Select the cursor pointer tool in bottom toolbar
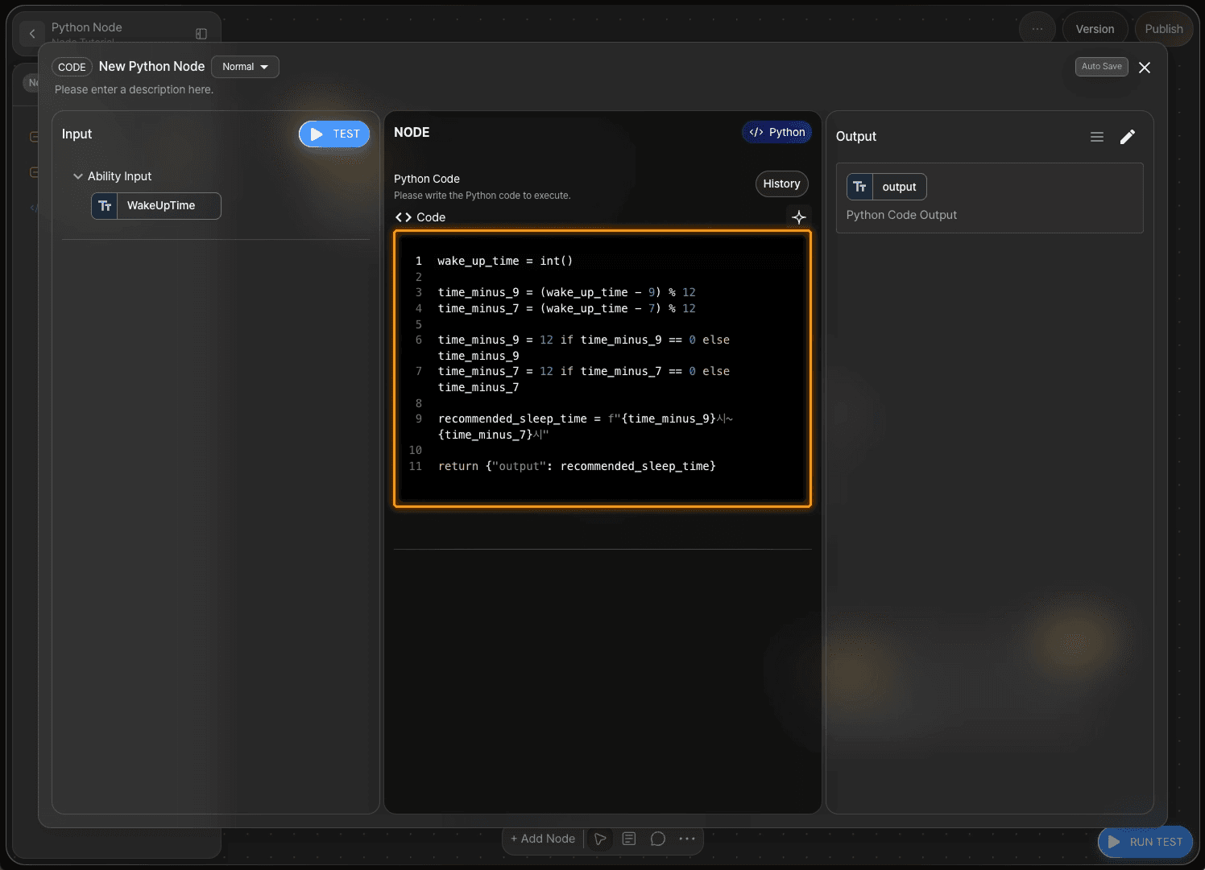This screenshot has height=870, width=1205. (x=600, y=839)
